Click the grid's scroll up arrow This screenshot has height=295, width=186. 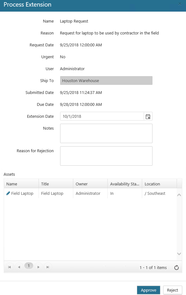[x=179, y=195]
